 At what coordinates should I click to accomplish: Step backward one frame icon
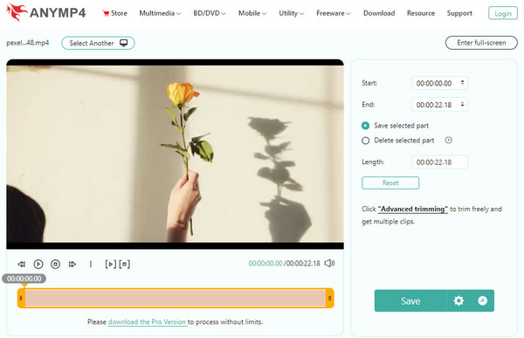tap(21, 264)
